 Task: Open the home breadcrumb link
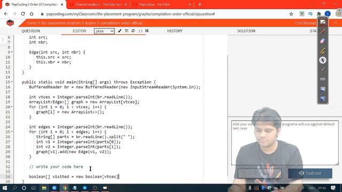32,23
